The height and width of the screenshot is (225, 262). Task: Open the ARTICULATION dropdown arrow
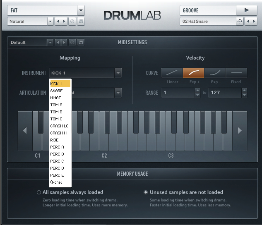[118, 93]
